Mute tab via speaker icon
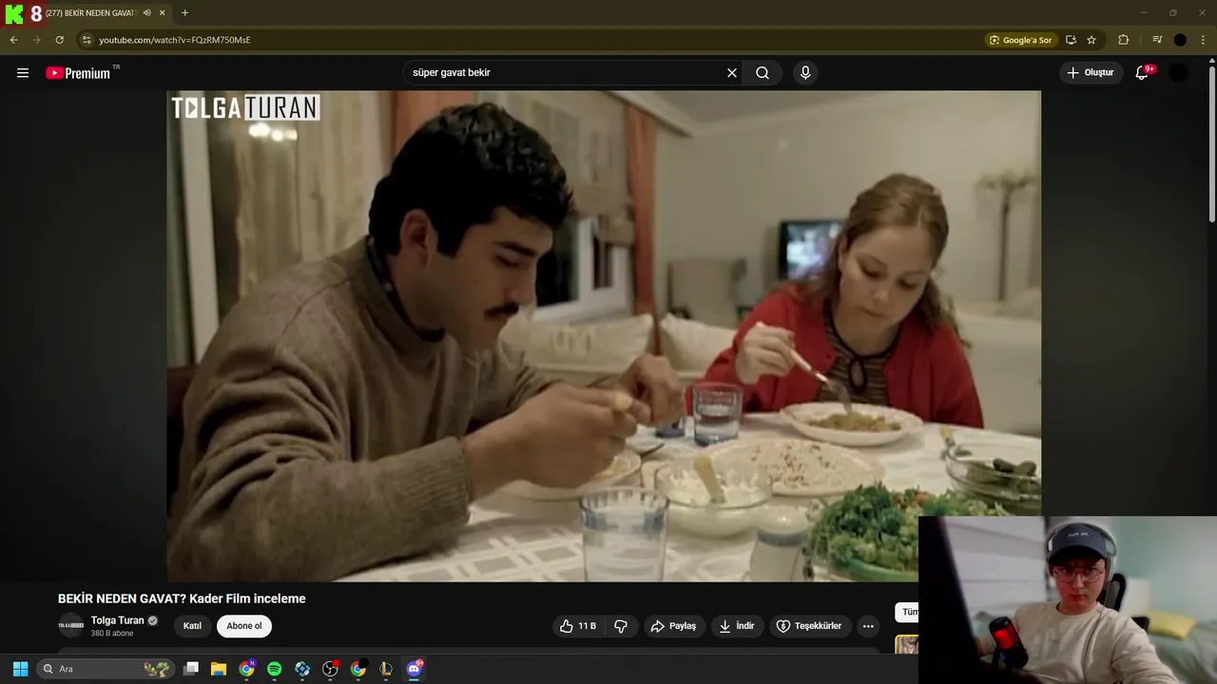 click(146, 13)
